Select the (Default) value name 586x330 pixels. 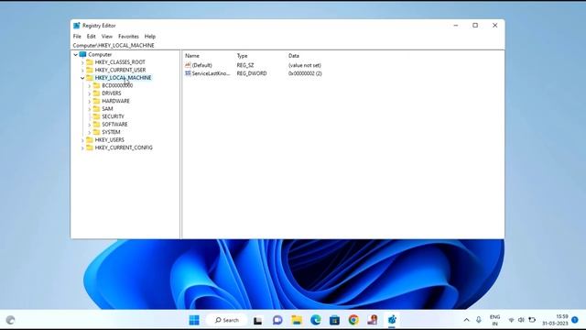(201, 65)
